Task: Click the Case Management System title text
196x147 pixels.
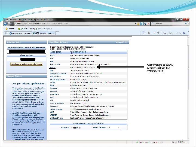Action: 79,71
